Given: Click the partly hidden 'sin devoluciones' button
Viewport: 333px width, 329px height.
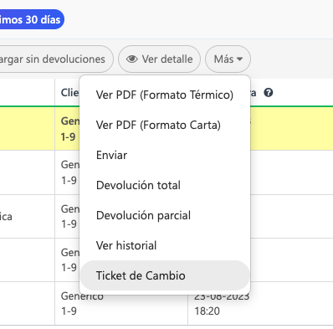Looking at the screenshot, I should tap(56, 59).
